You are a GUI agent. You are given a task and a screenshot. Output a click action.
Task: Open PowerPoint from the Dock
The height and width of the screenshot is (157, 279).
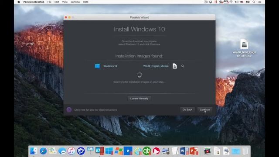194,151
